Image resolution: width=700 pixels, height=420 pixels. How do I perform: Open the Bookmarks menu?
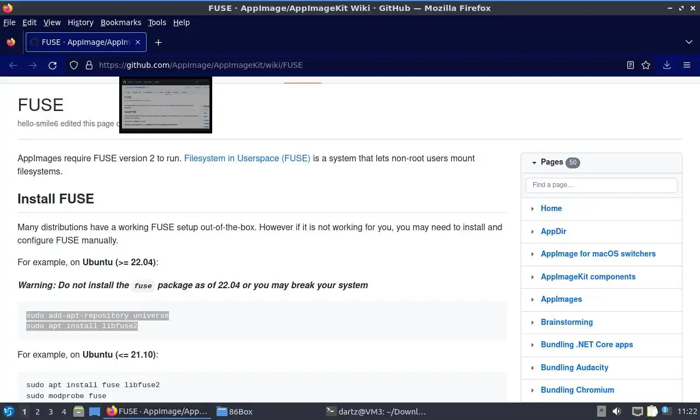pos(121,22)
